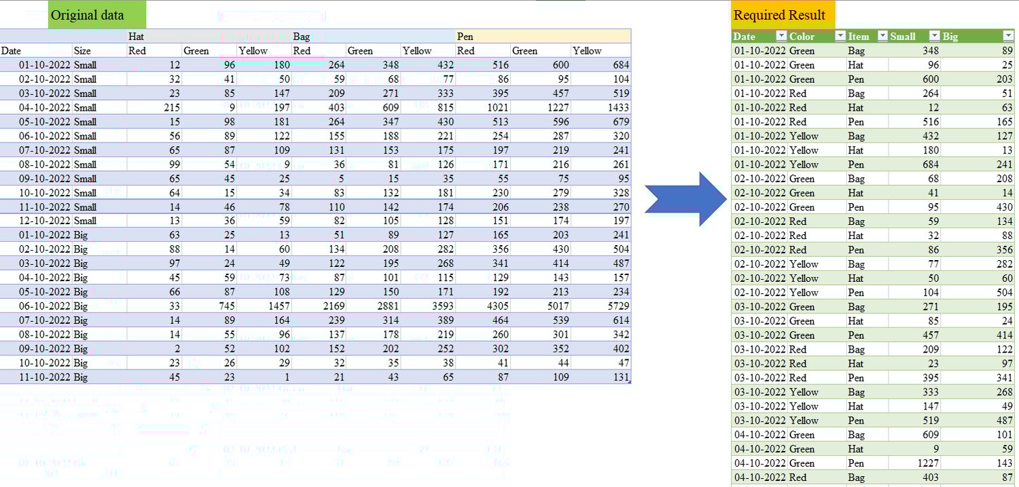The width and height of the screenshot is (1019, 487).
Task: Select the 'Green' header under Bag
Action: [x=373, y=50]
